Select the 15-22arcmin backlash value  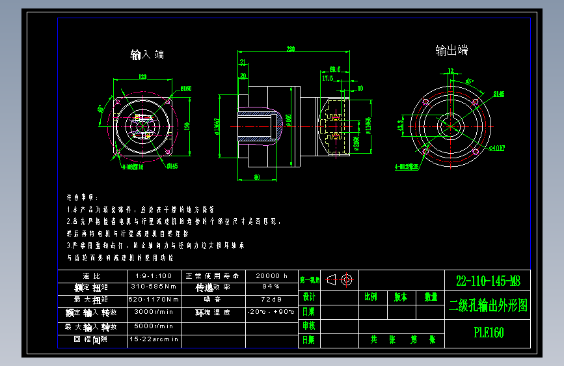coord(154,339)
